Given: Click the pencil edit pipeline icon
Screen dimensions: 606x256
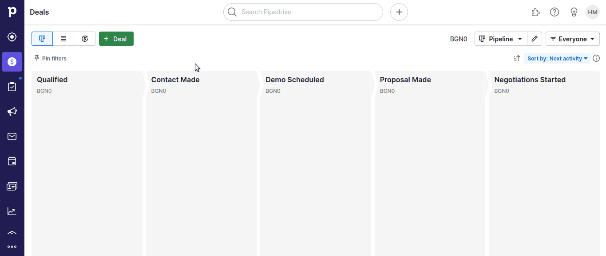Looking at the screenshot, I should tap(535, 39).
